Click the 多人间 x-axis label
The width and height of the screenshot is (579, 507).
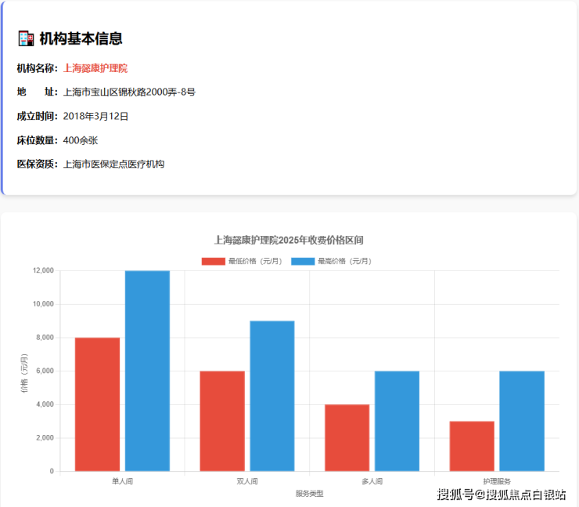point(372,480)
